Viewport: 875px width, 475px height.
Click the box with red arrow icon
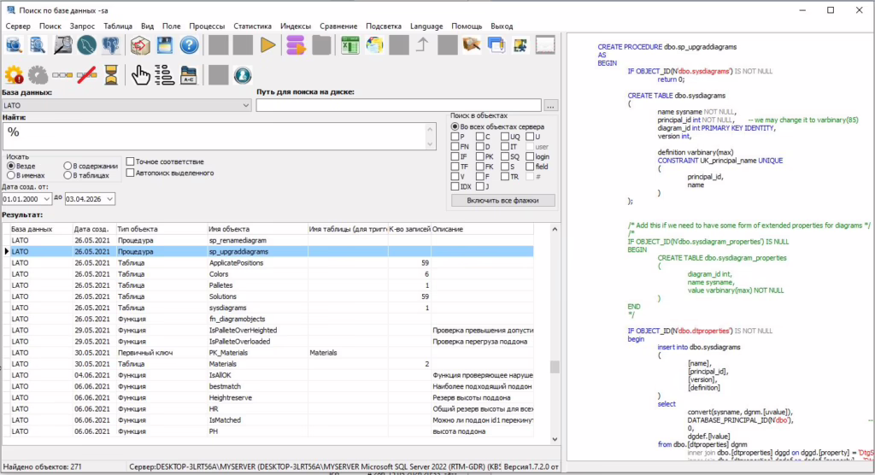[140, 45]
